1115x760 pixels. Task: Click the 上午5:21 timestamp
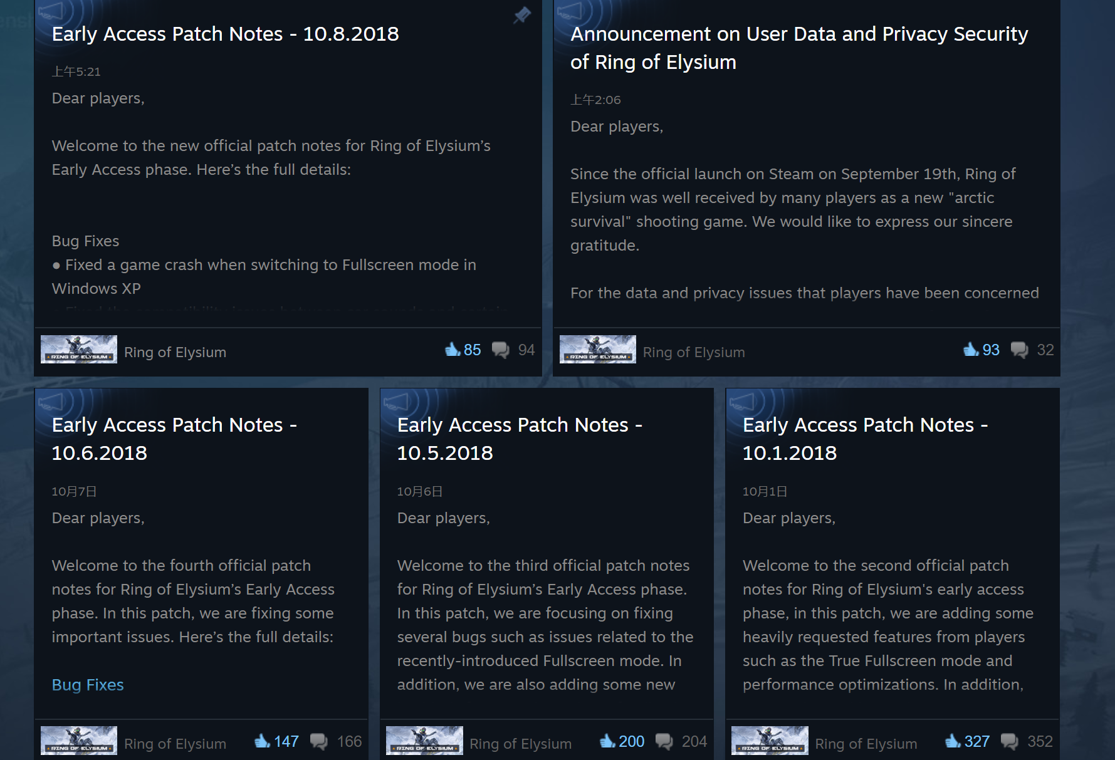[76, 71]
